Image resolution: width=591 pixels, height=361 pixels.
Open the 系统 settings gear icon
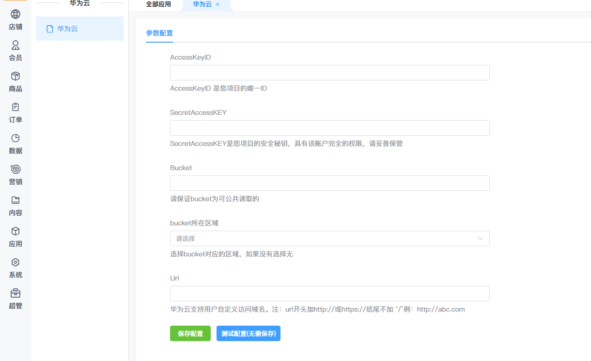click(16, 262)
